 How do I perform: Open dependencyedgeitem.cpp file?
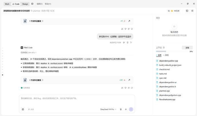[169, 95]
